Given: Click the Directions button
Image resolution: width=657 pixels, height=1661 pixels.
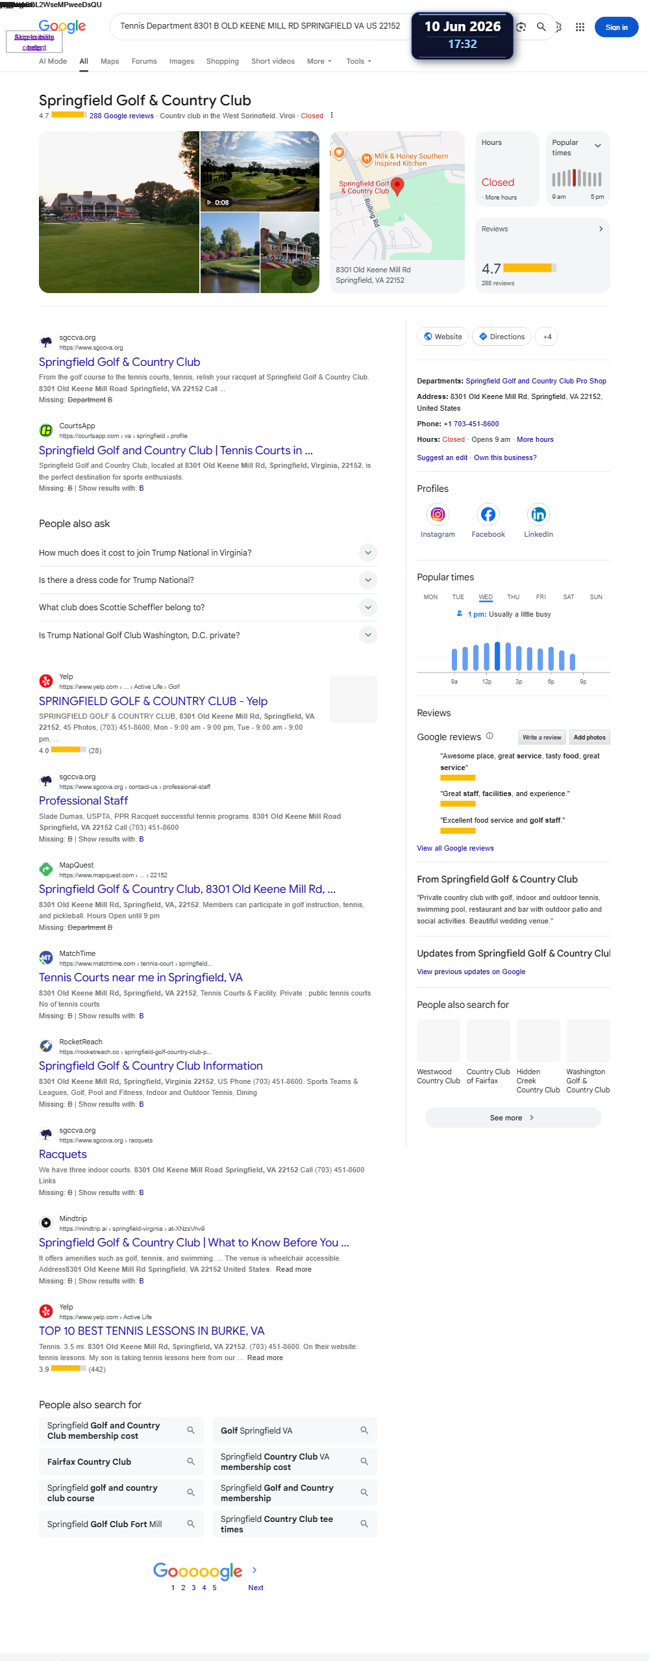Looking at the screenshot, I should pyautogui.click(x=501, y=337).
